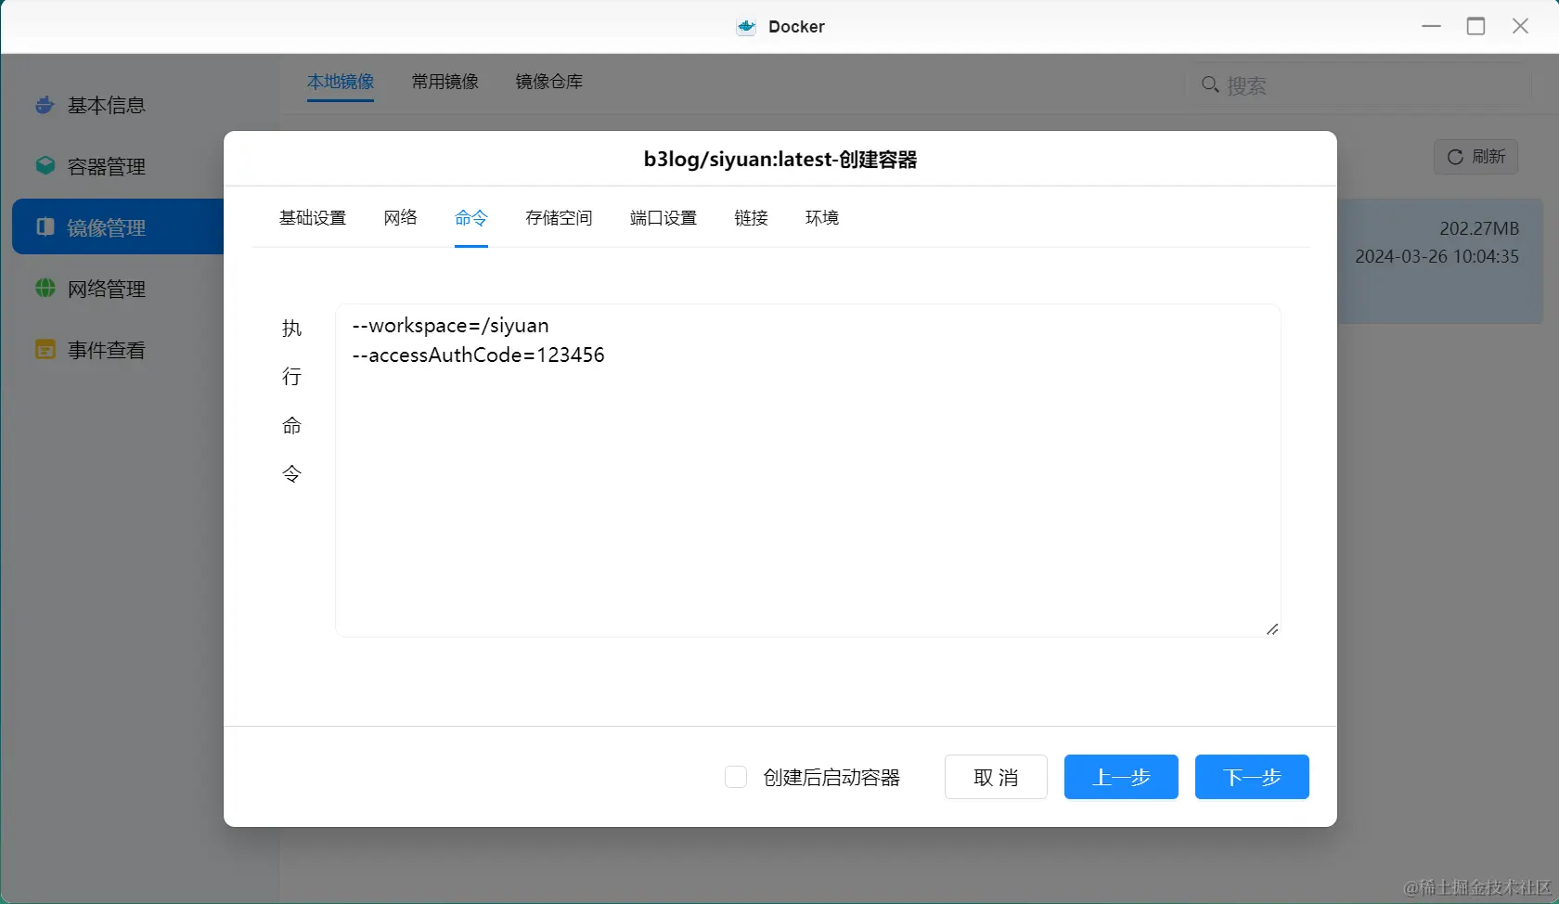1559x904 pixels.
Task: Select 镜像管理 in the sidebar
Action: point(118,226)
